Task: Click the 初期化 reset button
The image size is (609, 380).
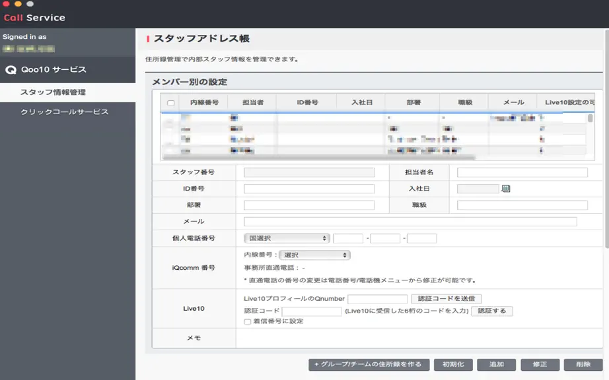Action: [x=453, y=364]
